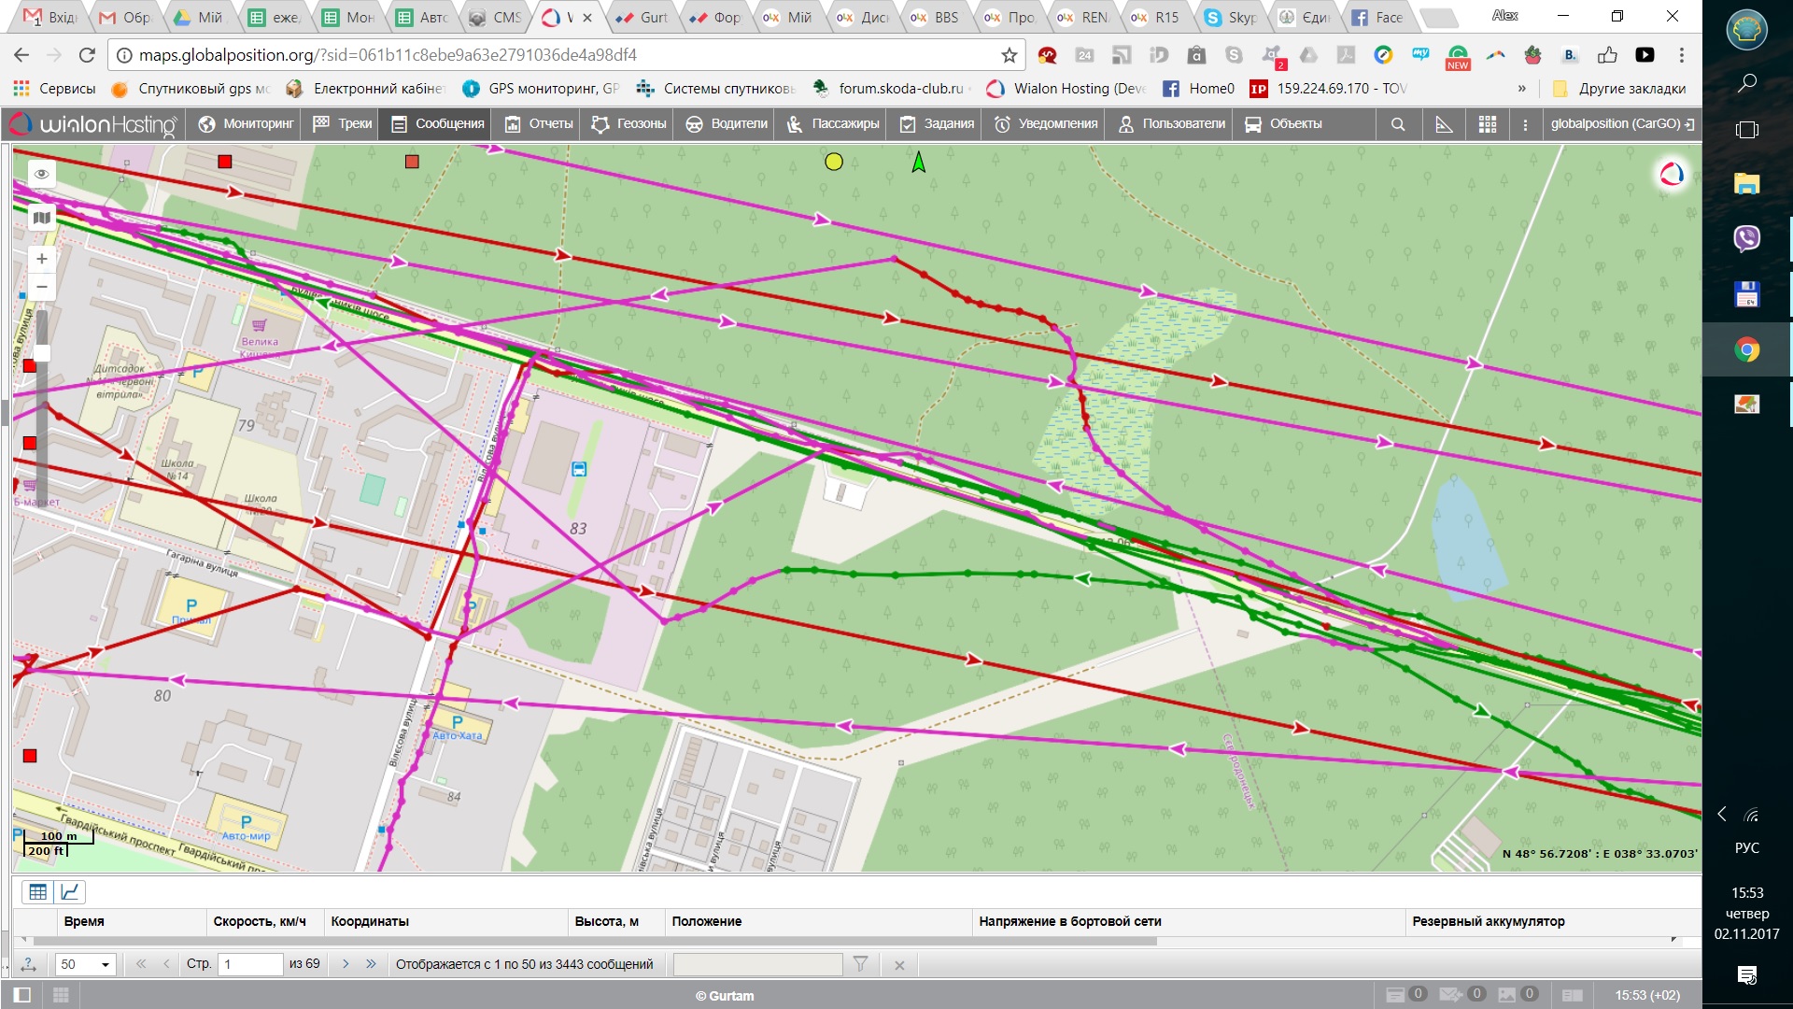Activate the distance measuring tools icon
This screenshot has width=1793, height=1009.
(x=1444, y=124)
